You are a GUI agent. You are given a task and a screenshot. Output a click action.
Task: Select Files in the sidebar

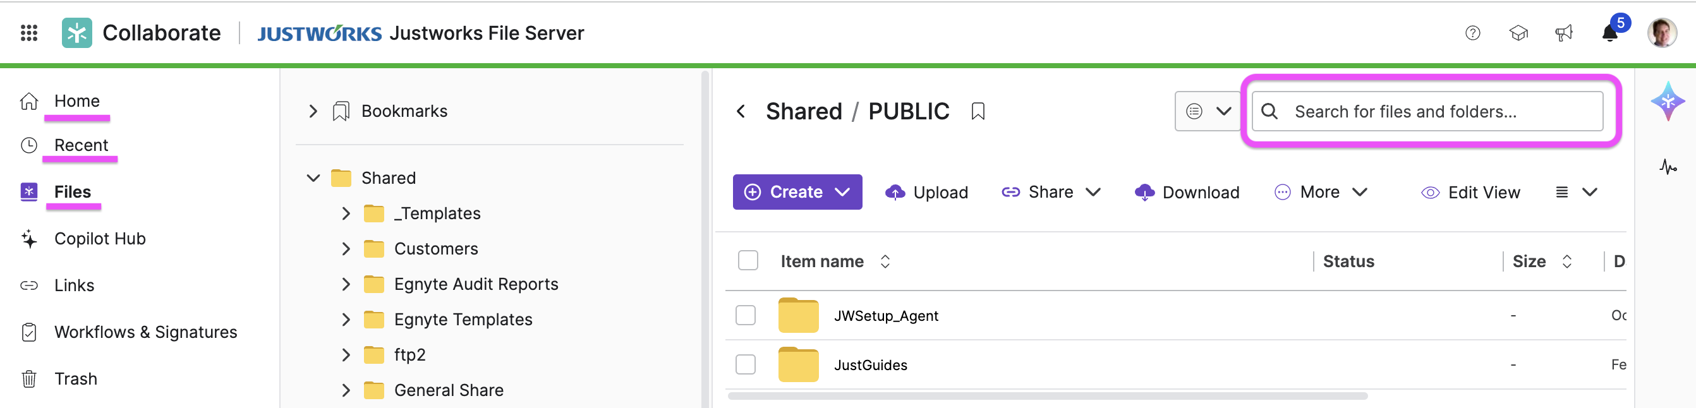point(73,192)
